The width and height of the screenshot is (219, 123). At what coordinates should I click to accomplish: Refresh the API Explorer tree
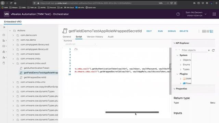pos(213,50)
